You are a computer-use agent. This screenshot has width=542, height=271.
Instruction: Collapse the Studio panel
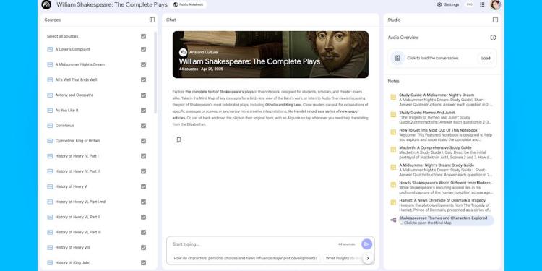495,20
